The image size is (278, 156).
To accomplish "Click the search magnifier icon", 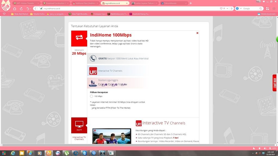I will click(x=261, y=8).
